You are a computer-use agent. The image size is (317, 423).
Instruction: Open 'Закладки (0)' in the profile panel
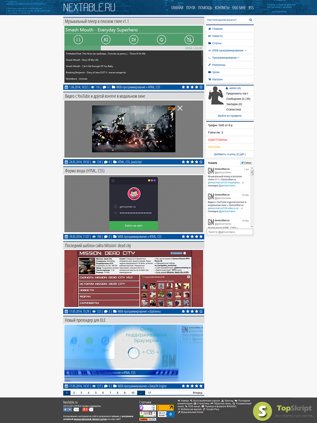point(234,104)
